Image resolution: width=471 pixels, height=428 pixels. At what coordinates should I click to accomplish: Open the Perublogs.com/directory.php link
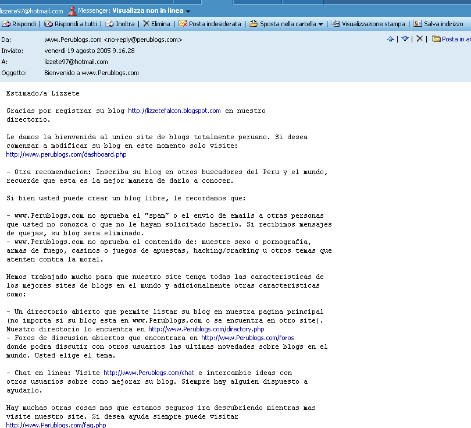coord(206,329)
